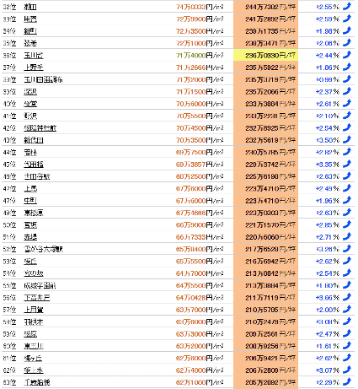Viewport: 358px width, 389px height.
Task: Click the arrow icon next to +2.00%
Action: [x=347, y=310]
